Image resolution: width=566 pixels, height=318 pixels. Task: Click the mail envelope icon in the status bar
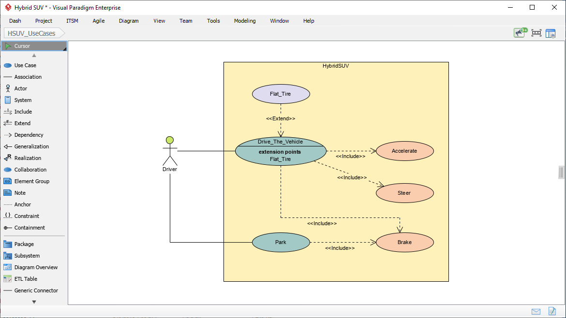click(536, 312)
